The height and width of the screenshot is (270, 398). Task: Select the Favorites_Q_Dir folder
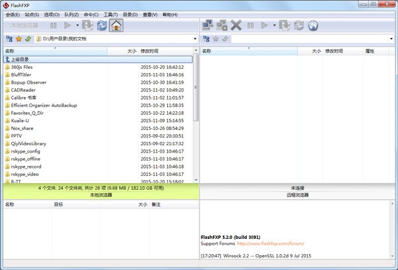point(98,113)
